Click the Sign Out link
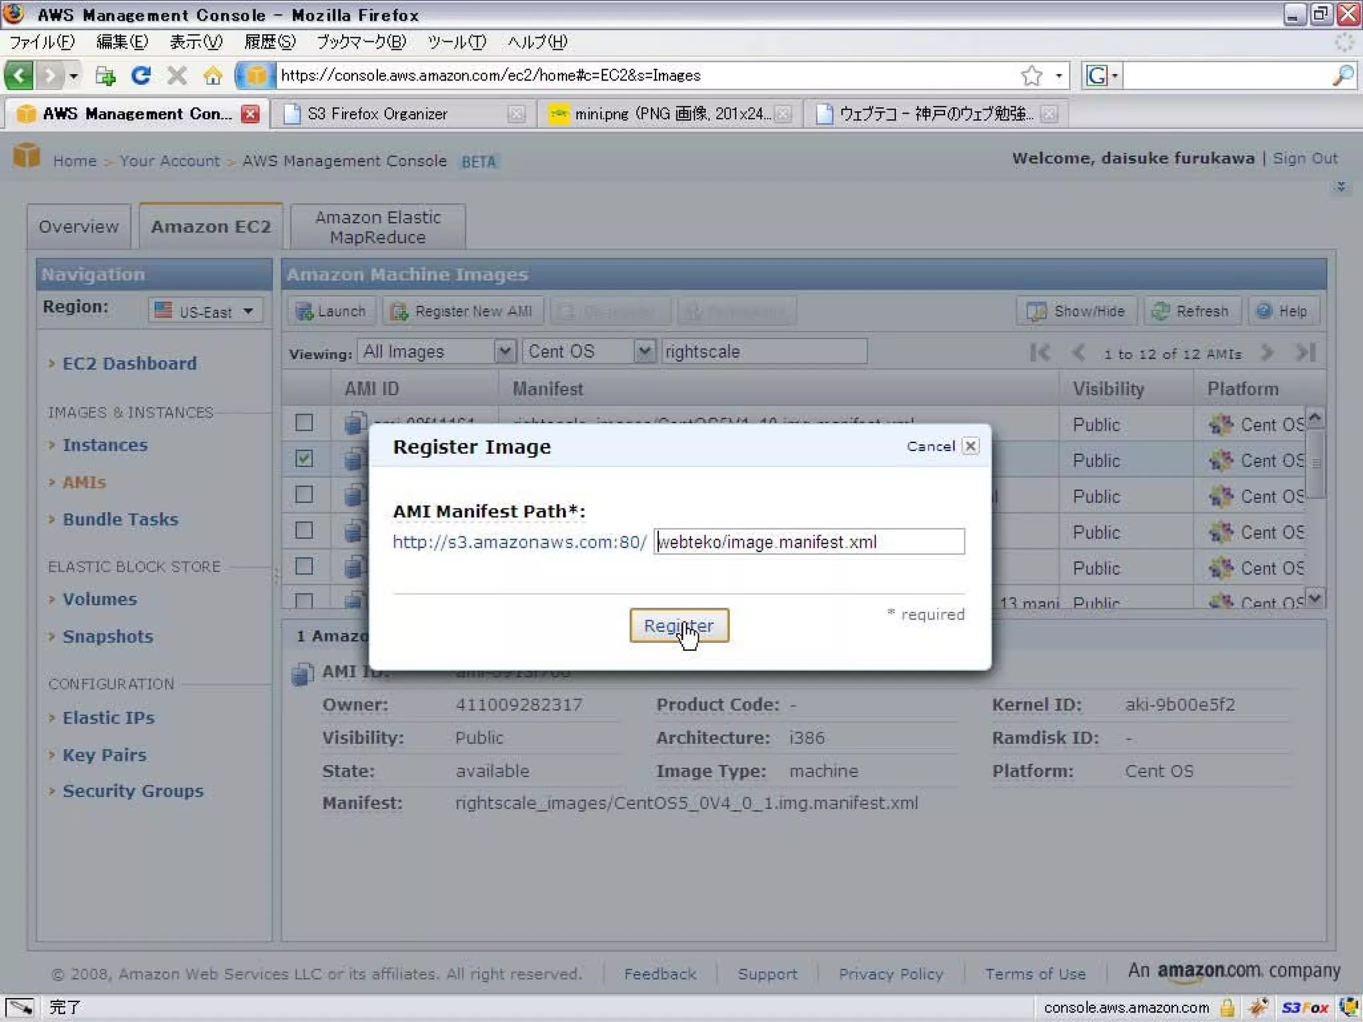 [x=1304, y=158]
